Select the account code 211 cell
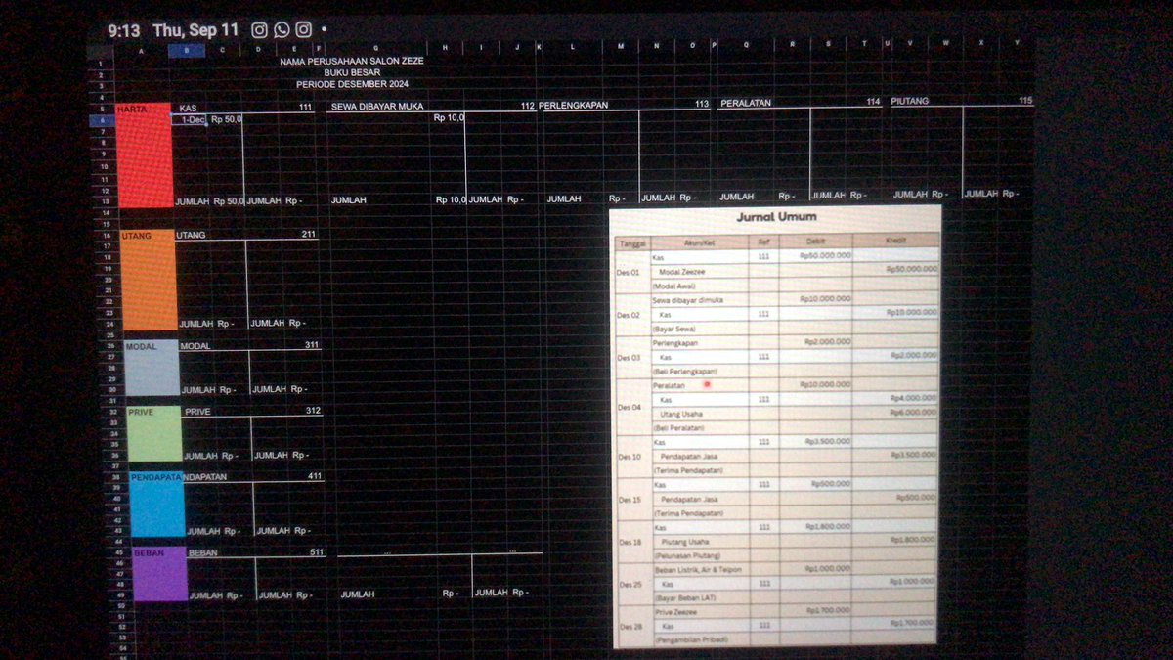The width and height of the screenshot is (1173, 660). point(309,235)
